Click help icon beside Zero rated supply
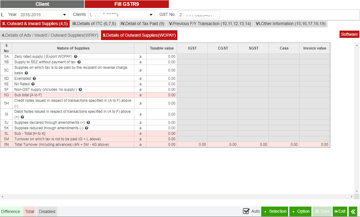 tap(76, 57)
